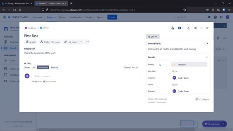
Task: Click the Link issue button
Action: (x=71, y=42)
